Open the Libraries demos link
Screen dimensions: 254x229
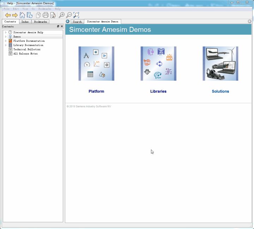tap(158, 91)
